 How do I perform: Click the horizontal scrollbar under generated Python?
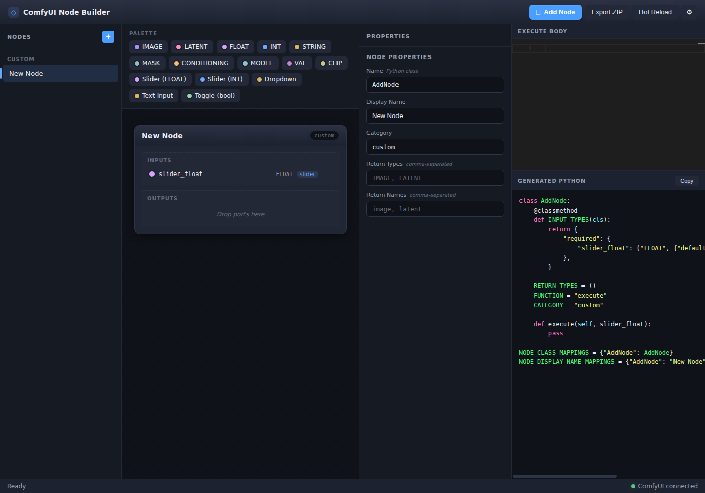(x=565, y=476)
